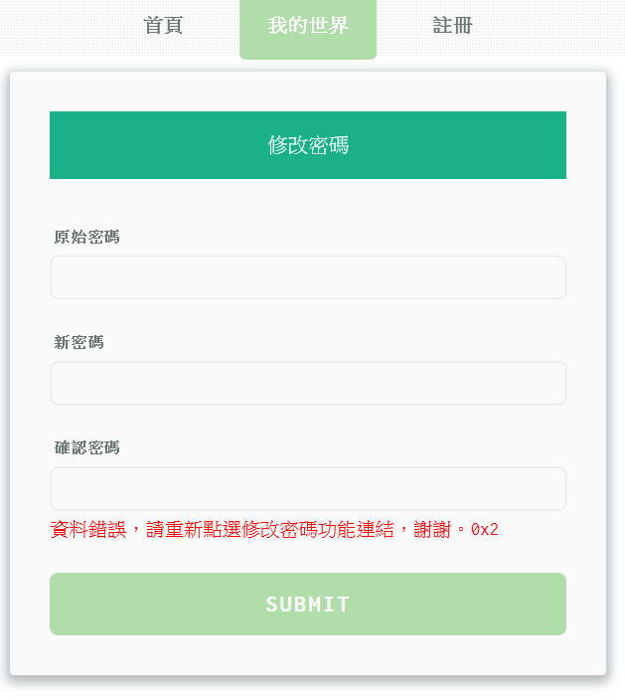The image size is (625, 699).
Task: Click 資料錯誤 at start of red error
Action: 87,530
